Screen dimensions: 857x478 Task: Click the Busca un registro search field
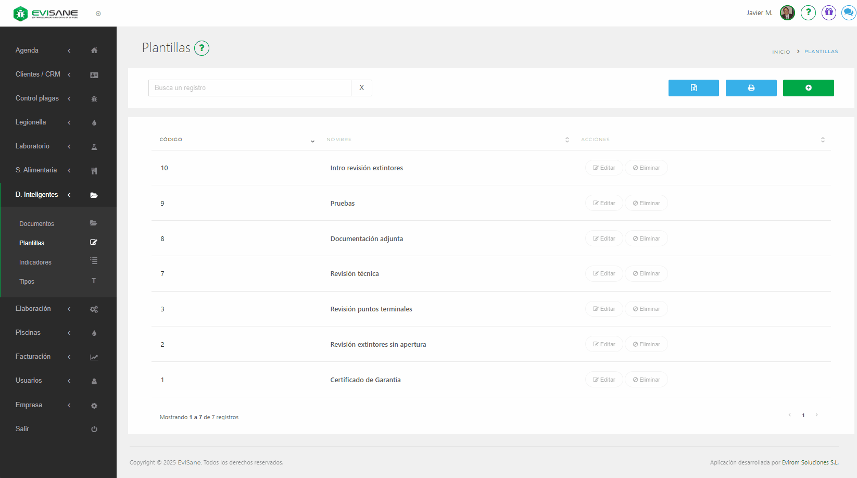click(x=250, y=87)
